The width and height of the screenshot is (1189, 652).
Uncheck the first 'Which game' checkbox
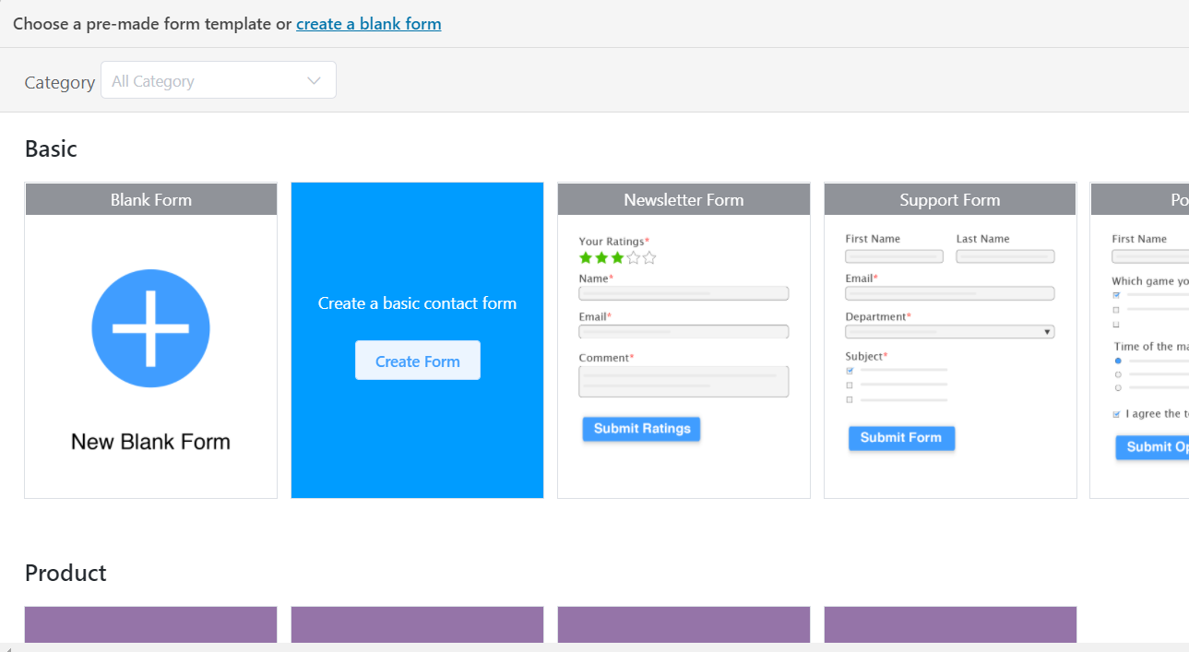point(1116,295)
